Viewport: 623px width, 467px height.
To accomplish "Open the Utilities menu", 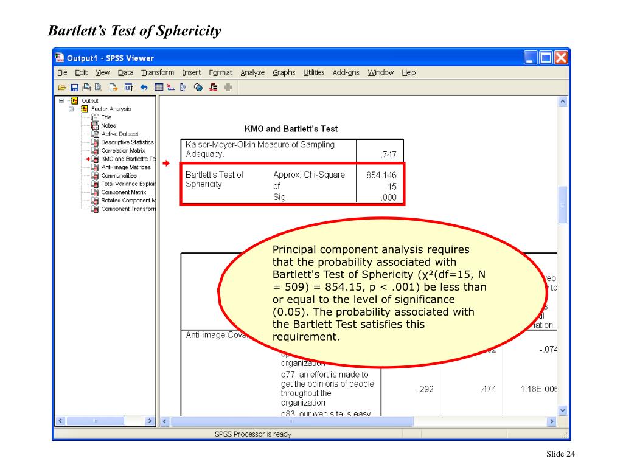I will coord(314,72).
